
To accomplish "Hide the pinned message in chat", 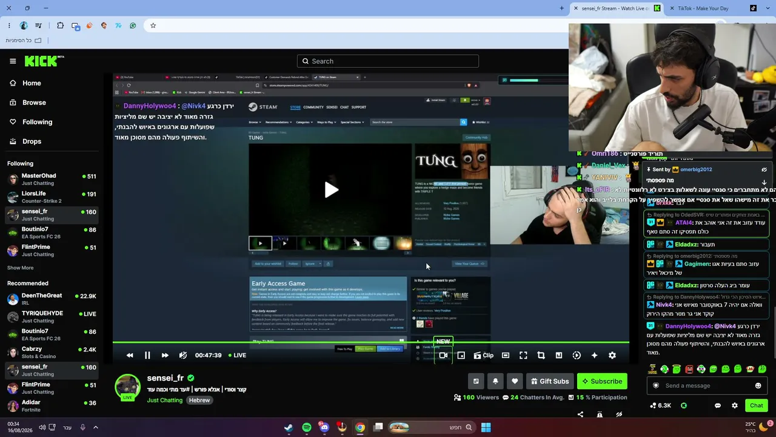I will pyautogui.click(x=764, y=170).
